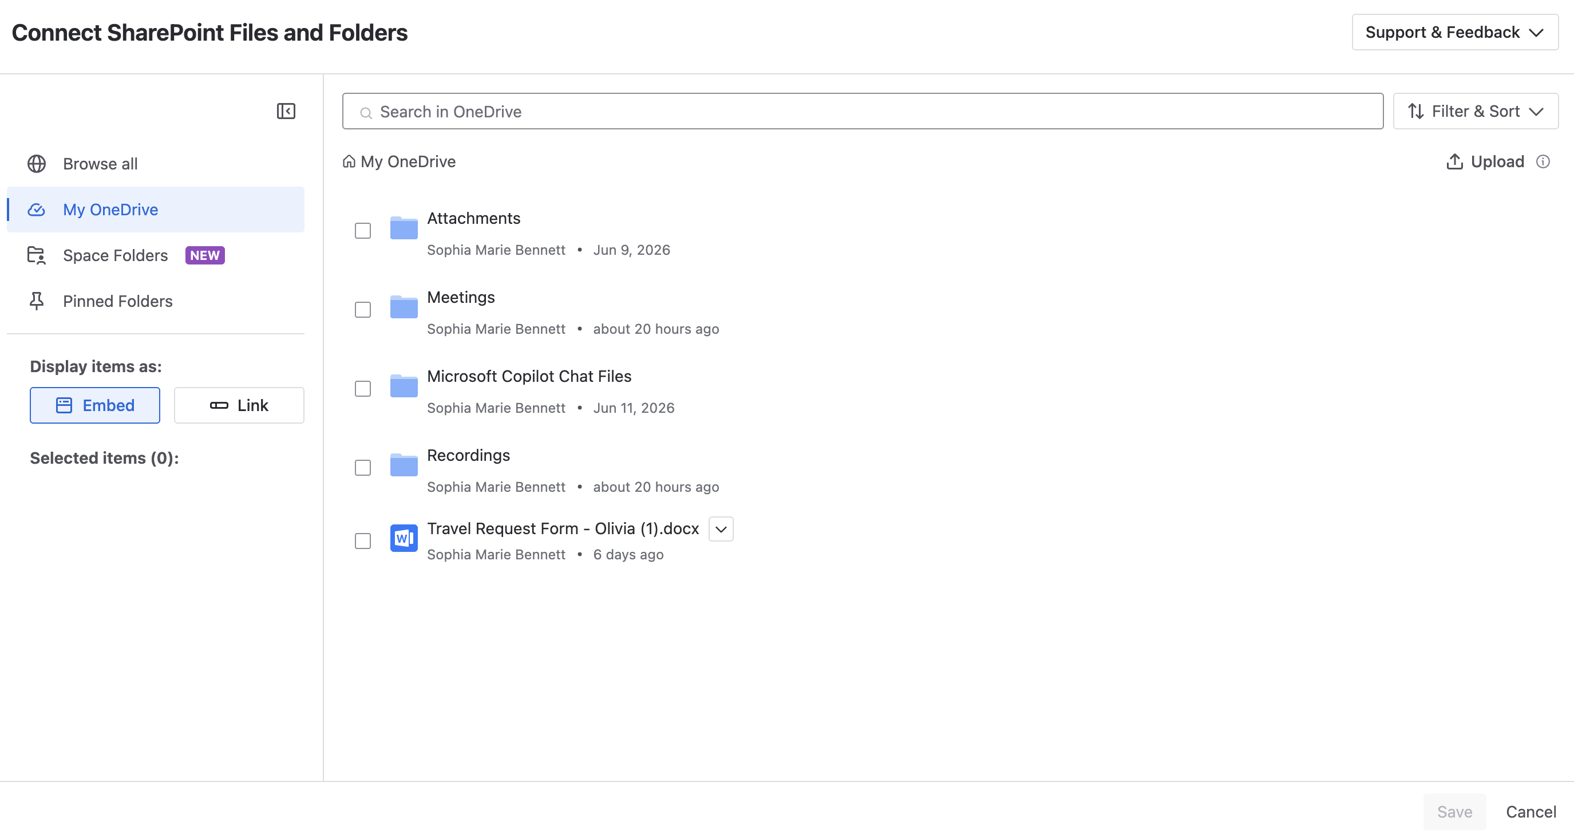
Task: Open the Recordings folder name
Action: pyautogui.click(x=468, y=456)
